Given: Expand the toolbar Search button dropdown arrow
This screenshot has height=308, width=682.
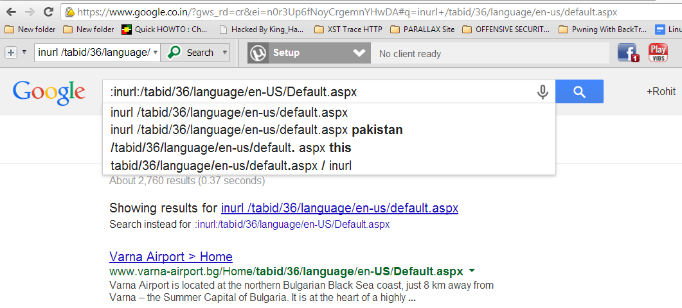Looking at the screenshot, I should [x=225, y=53].
